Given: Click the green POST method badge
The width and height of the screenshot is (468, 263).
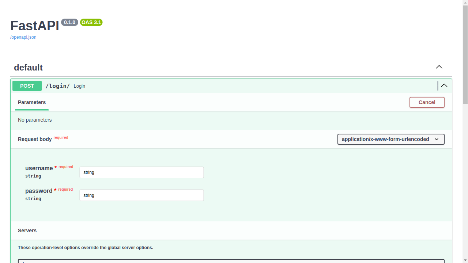Looking at the screenshot, I should point(27,86).
